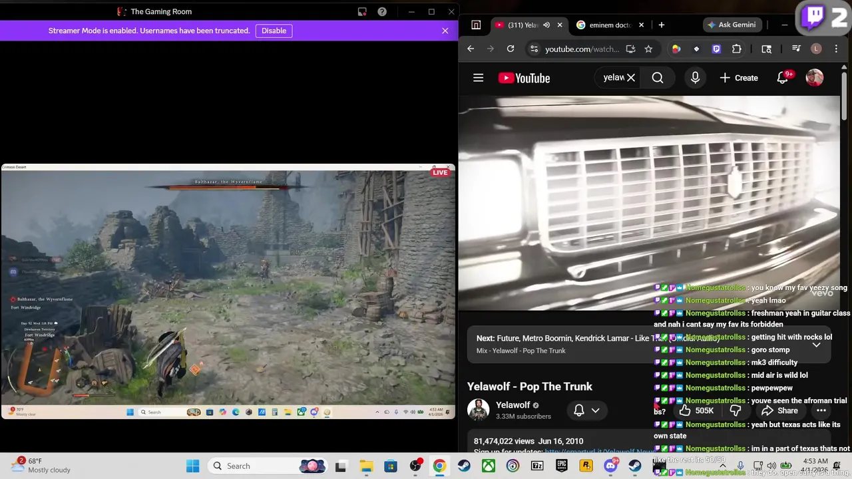Click Mix - Yelawolf - Pop The Trunk text
The image size is (852, 479).
[521, 351]
